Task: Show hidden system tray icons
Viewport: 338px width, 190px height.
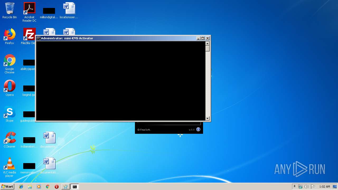Action: pyautogui.click(x=295, y=187)
